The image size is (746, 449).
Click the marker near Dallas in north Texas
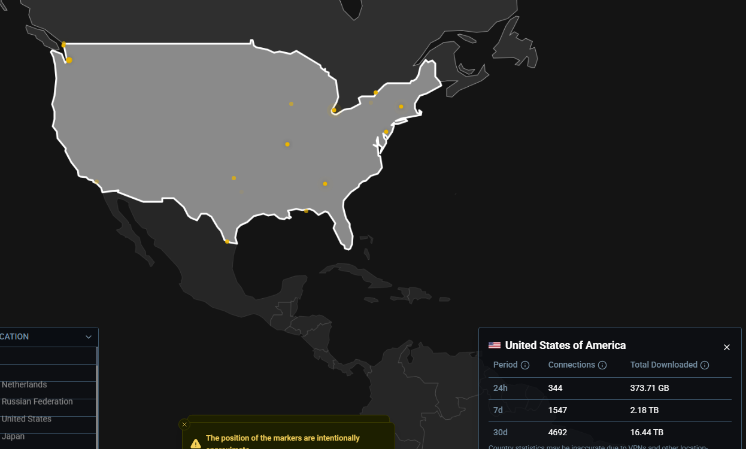(x=233, y=178)
